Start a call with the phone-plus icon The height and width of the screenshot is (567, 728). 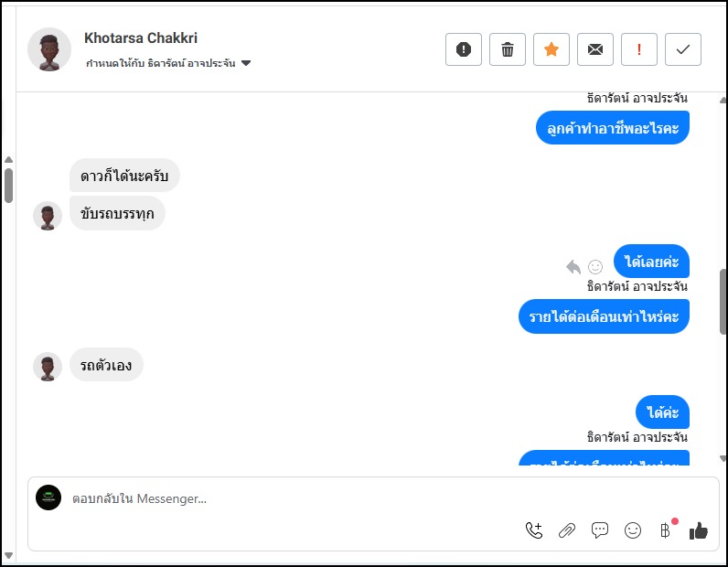534,530
